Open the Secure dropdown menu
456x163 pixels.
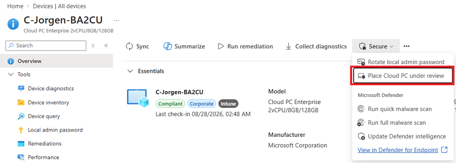coord(376,46)
